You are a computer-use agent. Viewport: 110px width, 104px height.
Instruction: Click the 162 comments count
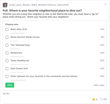(105, 99)
